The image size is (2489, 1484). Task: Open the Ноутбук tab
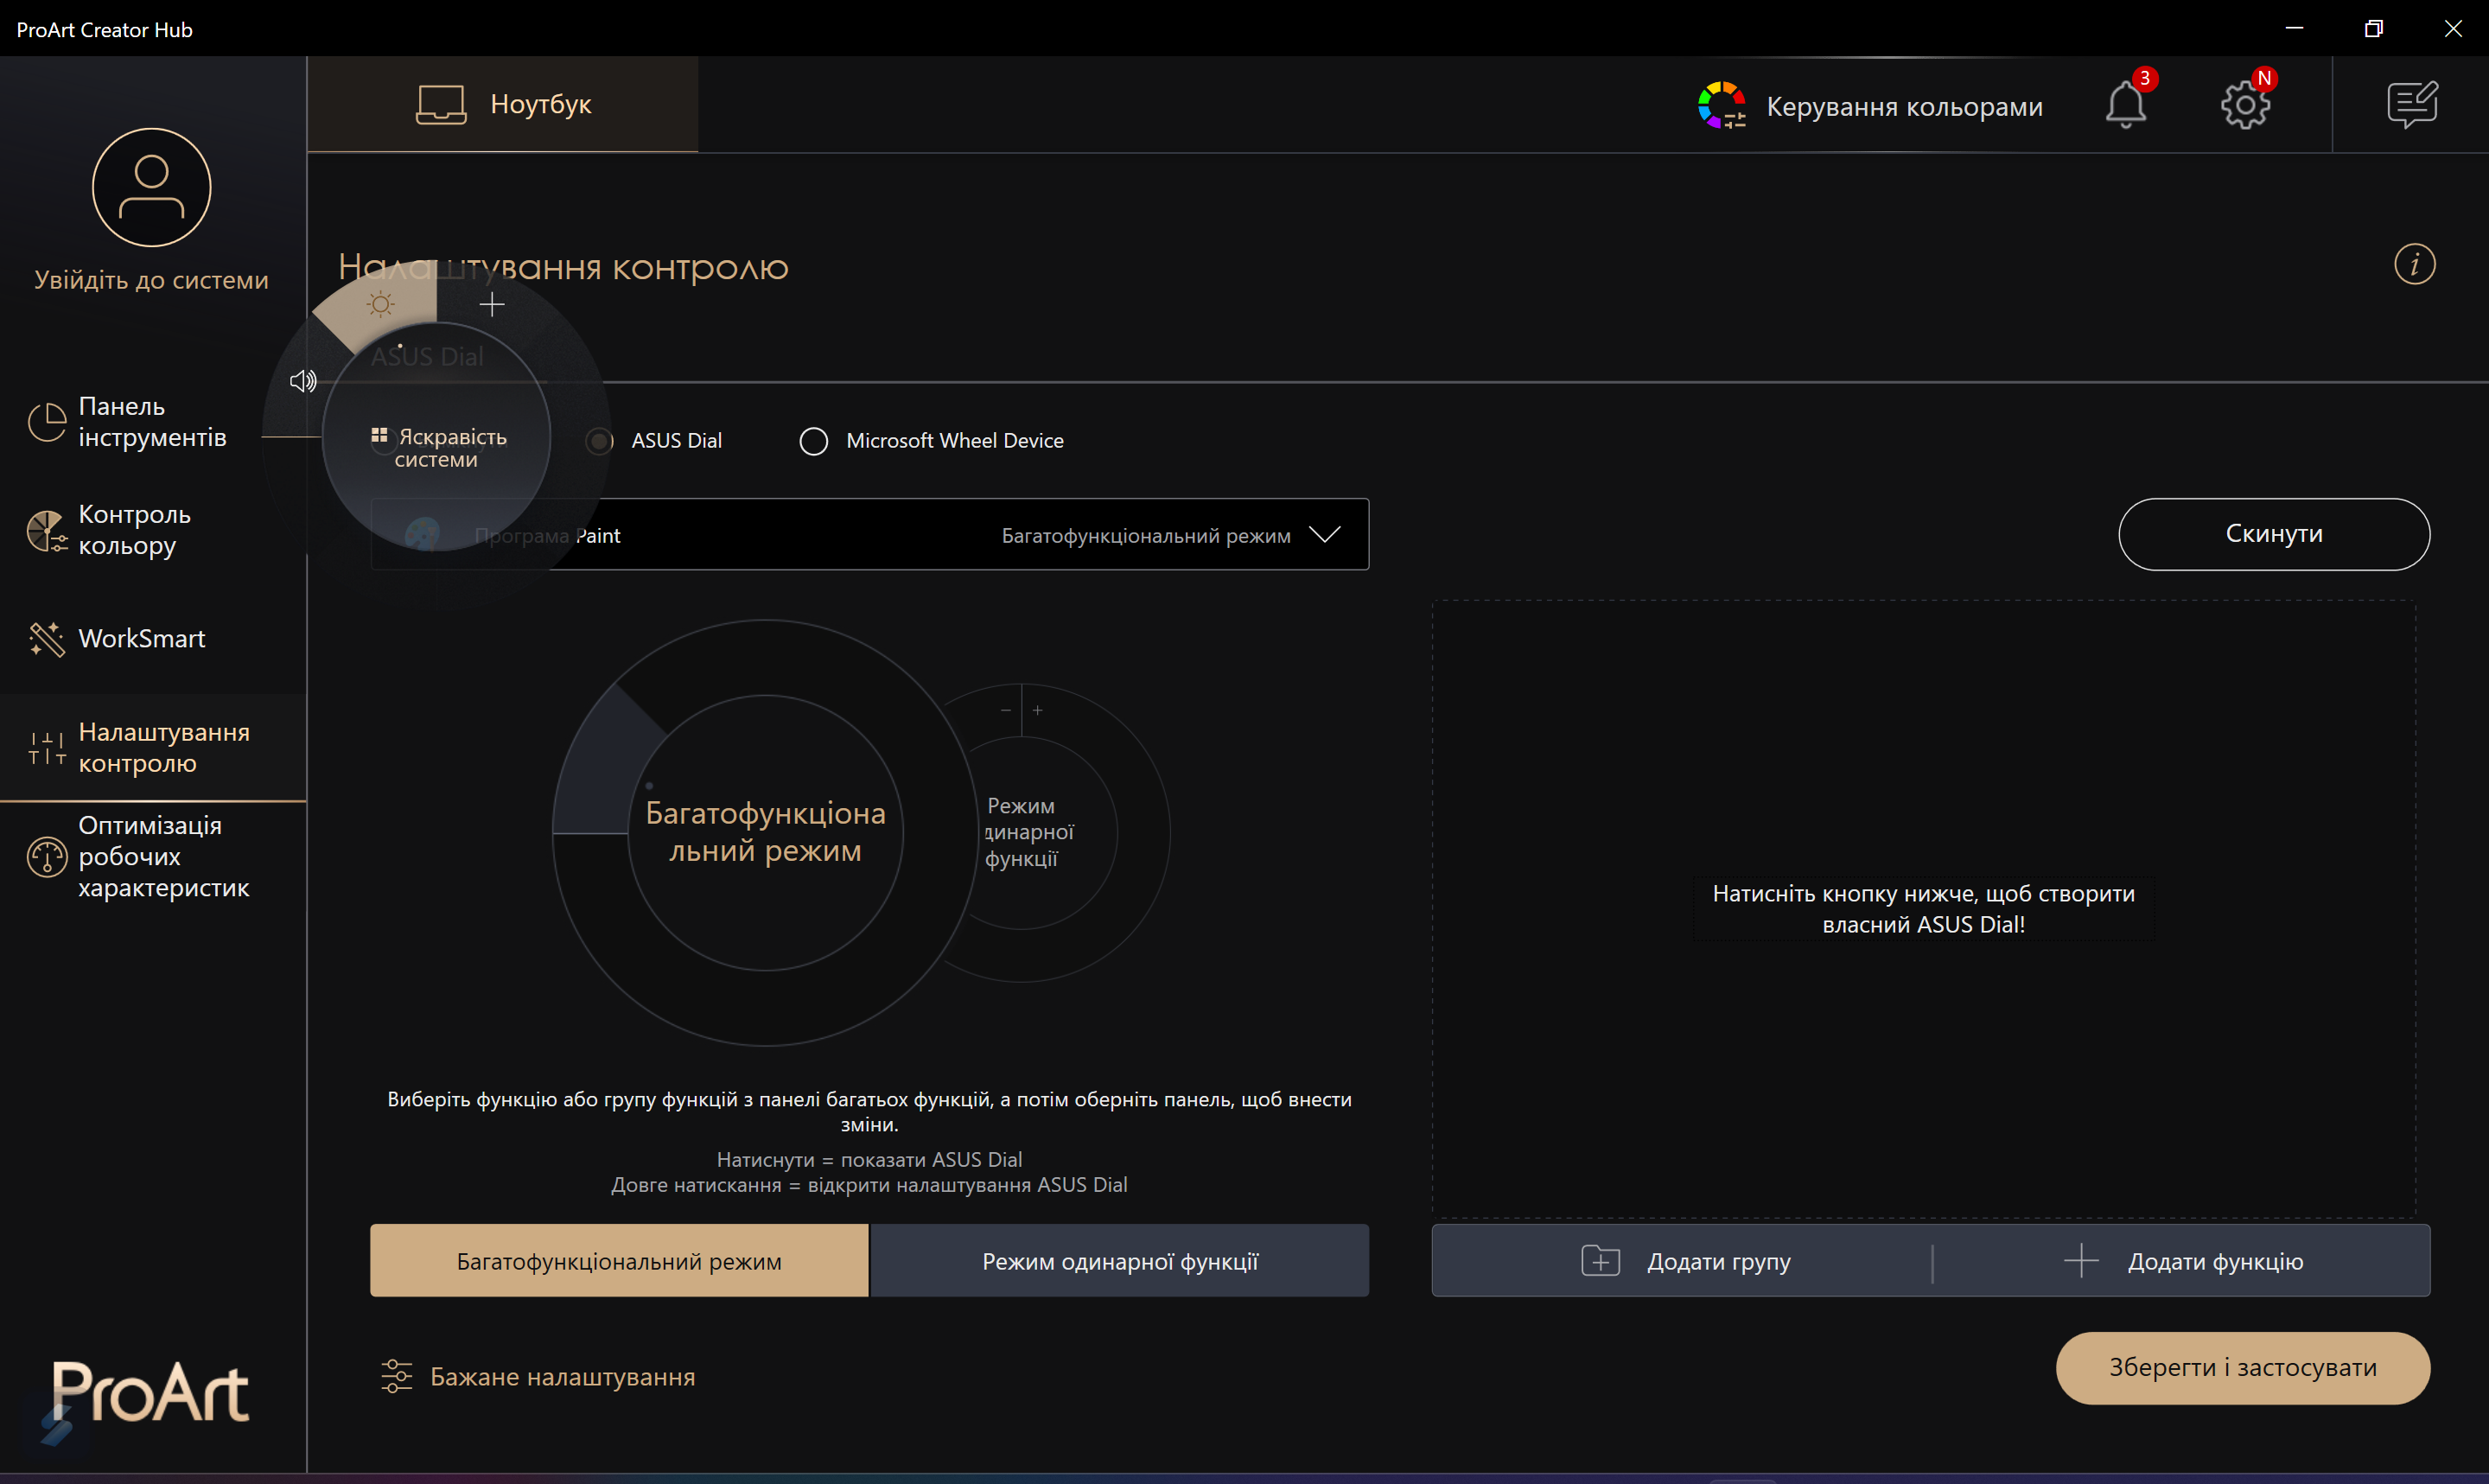tap(503, 104)
